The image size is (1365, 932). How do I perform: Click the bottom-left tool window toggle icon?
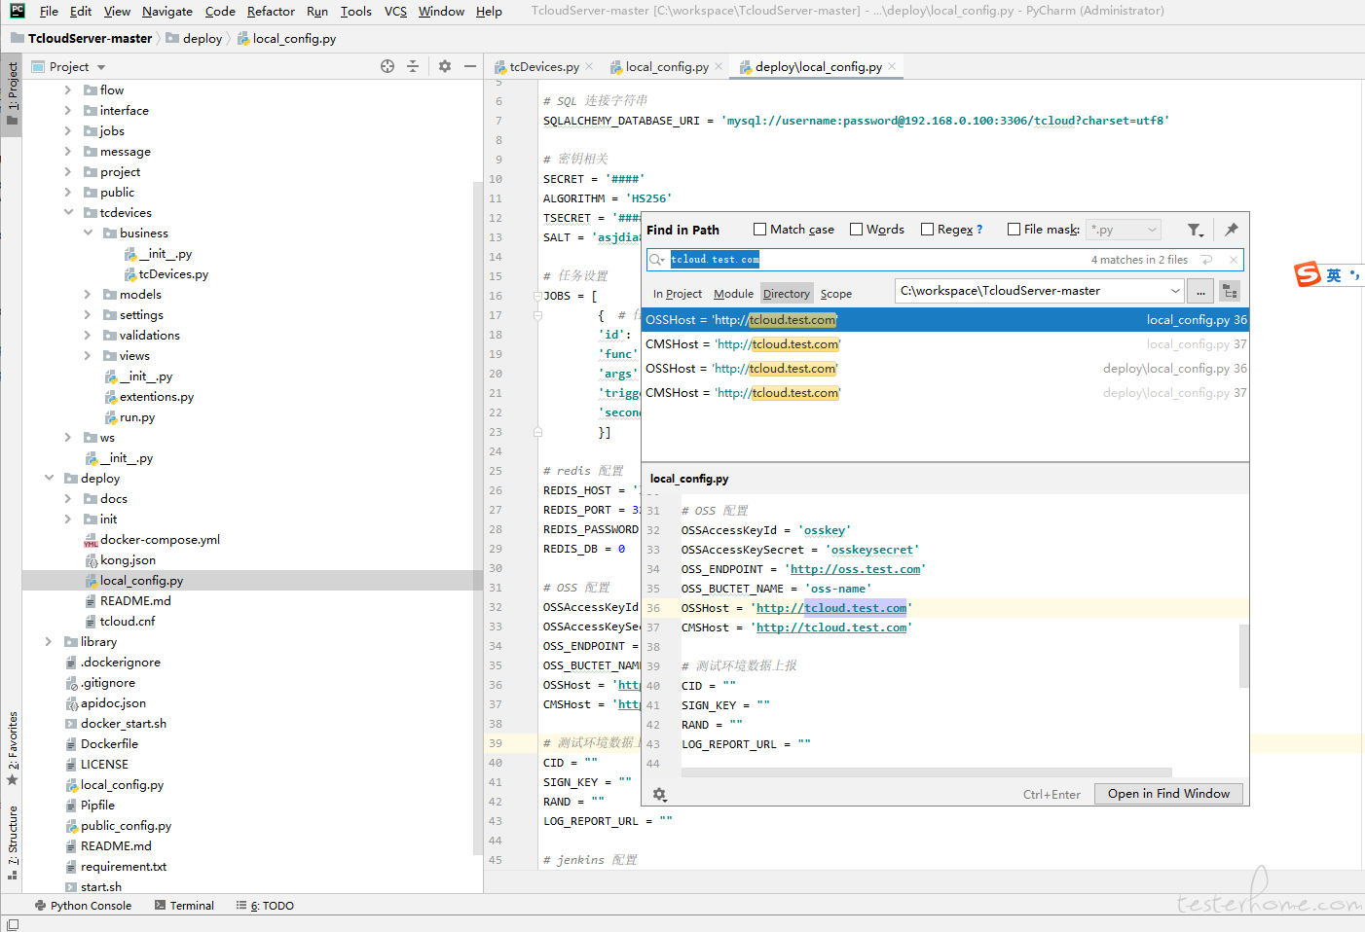pos(12,924)
